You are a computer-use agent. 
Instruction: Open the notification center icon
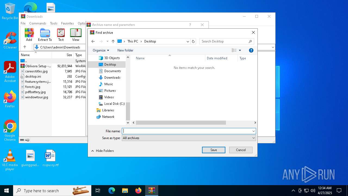point(339,191)
